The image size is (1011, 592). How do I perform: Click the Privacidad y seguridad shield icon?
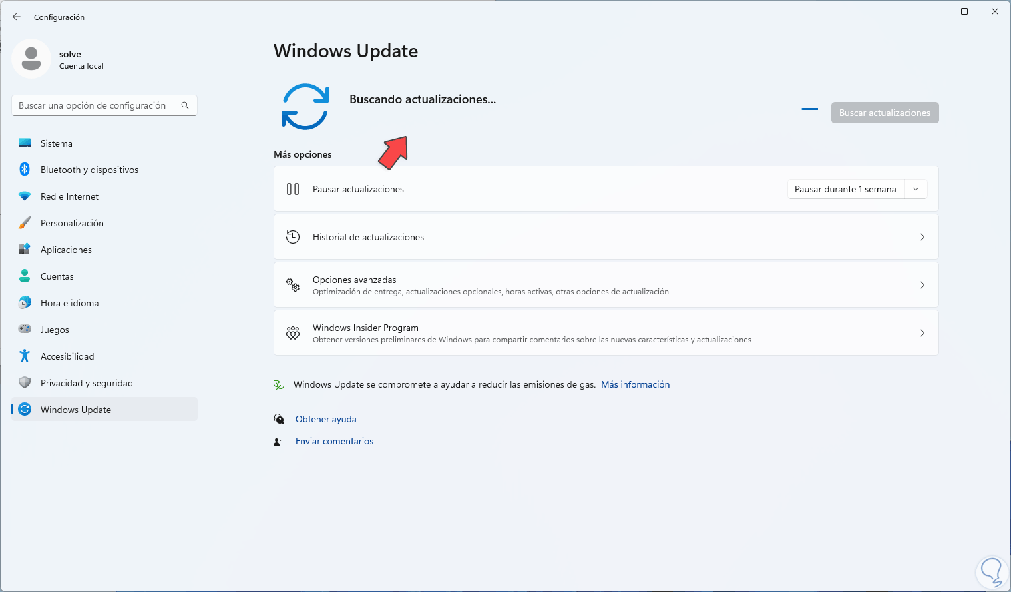point(25,383)
